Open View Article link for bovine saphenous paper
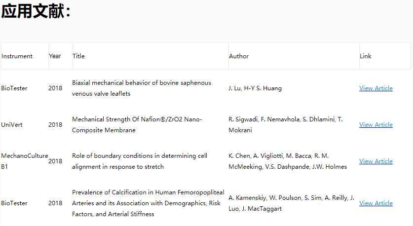The height and width of the screenshot is (226, 413). (x=375, y=88)
